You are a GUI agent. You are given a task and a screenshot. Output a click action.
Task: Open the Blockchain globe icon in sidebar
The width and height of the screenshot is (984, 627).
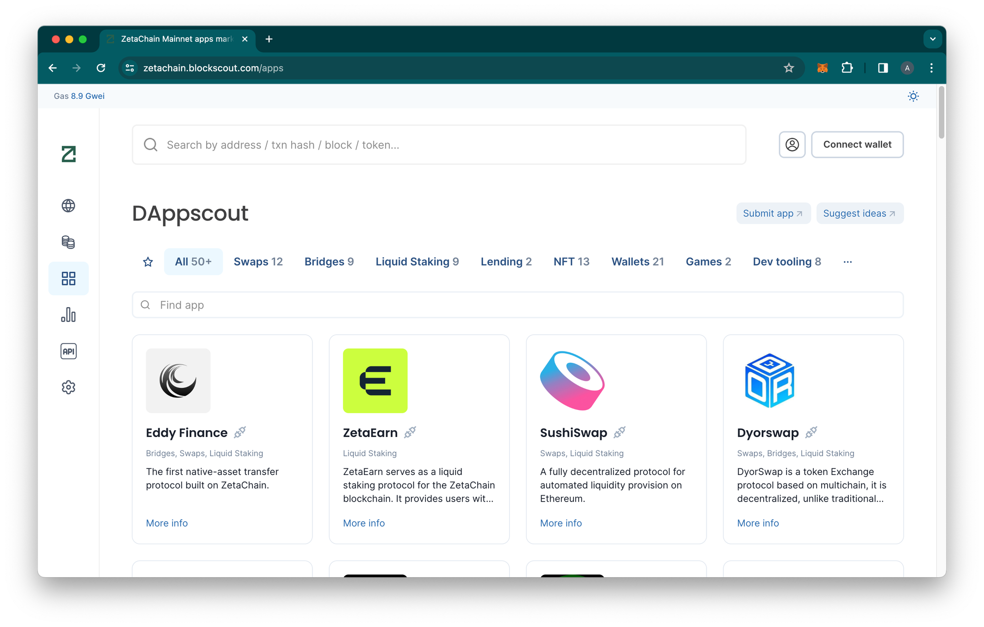click(68, 206)
